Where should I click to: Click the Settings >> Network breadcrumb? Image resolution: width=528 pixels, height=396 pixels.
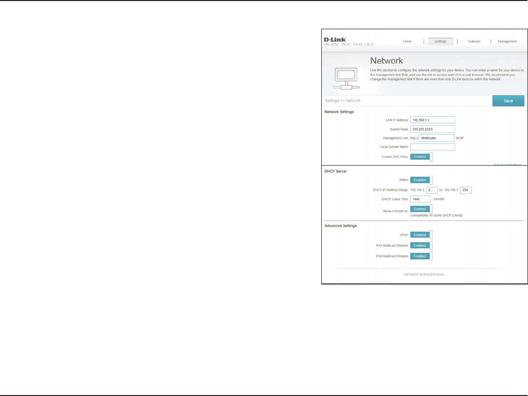click(x=342, y=101)
